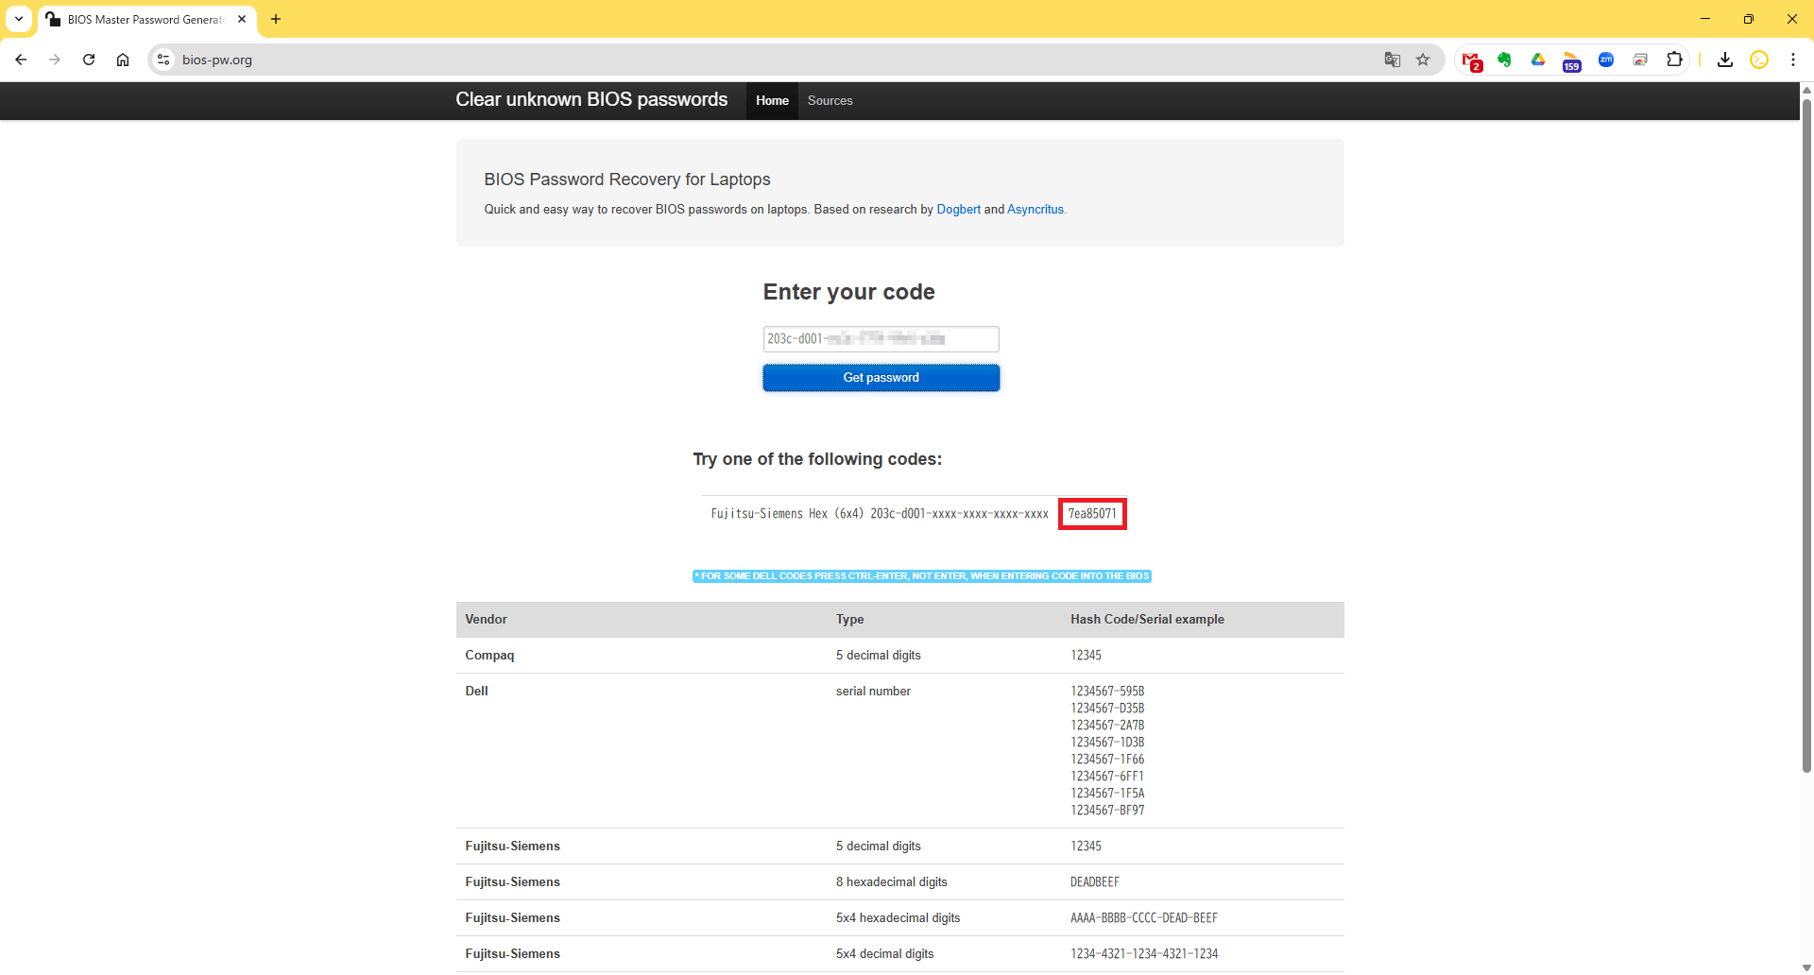Click the Zoom extension icon
The height and width of the screenshot is (975, 1814).
click(x=1606, y=60)
